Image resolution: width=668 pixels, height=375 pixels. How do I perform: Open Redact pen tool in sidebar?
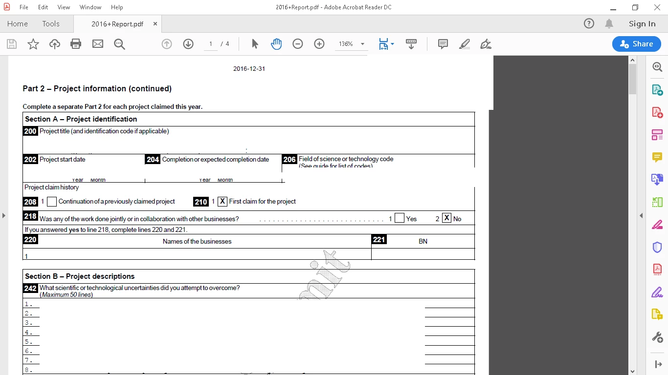pyautogui.click(x=657, y=225)
